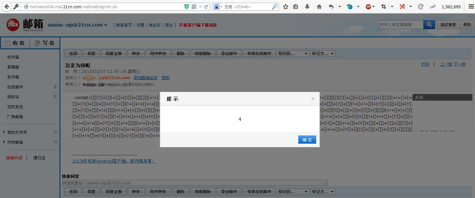Open the top 移动到... dropdown
475x198 pixels.
click(x=293, y=54)
